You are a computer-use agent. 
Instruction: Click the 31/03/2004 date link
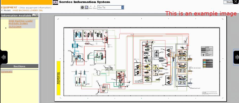coord(15,27)
